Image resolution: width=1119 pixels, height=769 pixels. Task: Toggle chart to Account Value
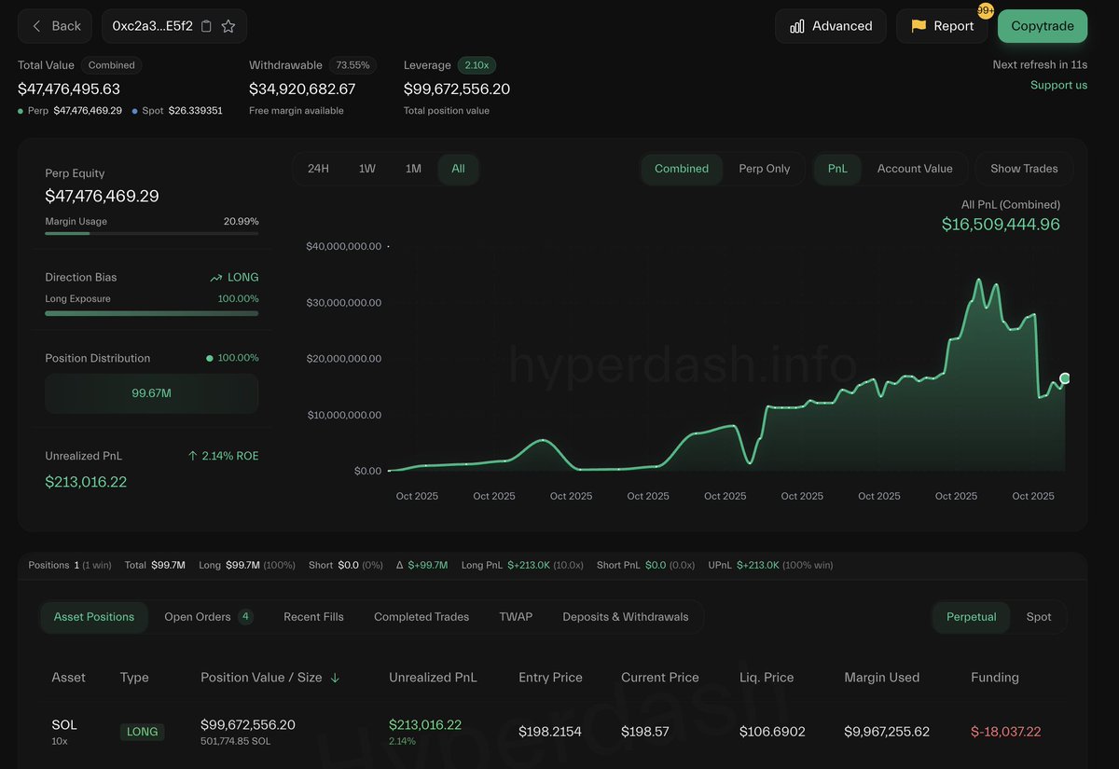[x=914, y=169]
